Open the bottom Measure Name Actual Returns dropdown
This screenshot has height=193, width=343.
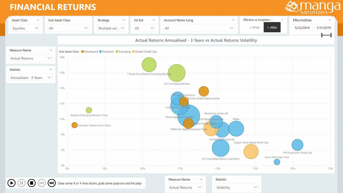pos(185,187)
